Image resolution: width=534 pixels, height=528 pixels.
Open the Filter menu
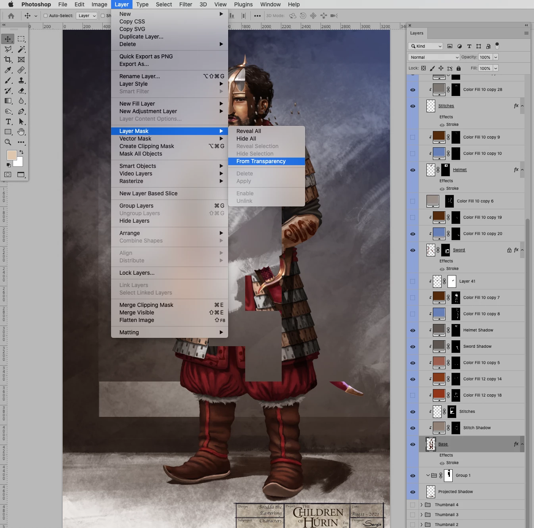coord(186,4)
